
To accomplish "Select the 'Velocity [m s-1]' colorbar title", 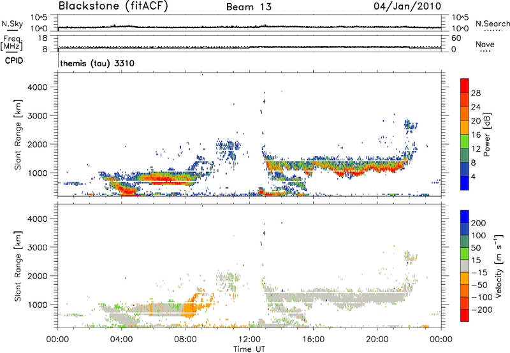I will [499, 266].
